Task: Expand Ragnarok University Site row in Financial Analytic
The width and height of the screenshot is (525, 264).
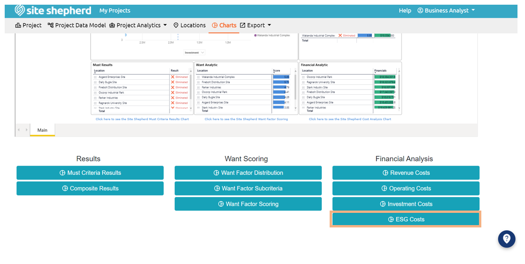Action: click(x=303, y=82)
